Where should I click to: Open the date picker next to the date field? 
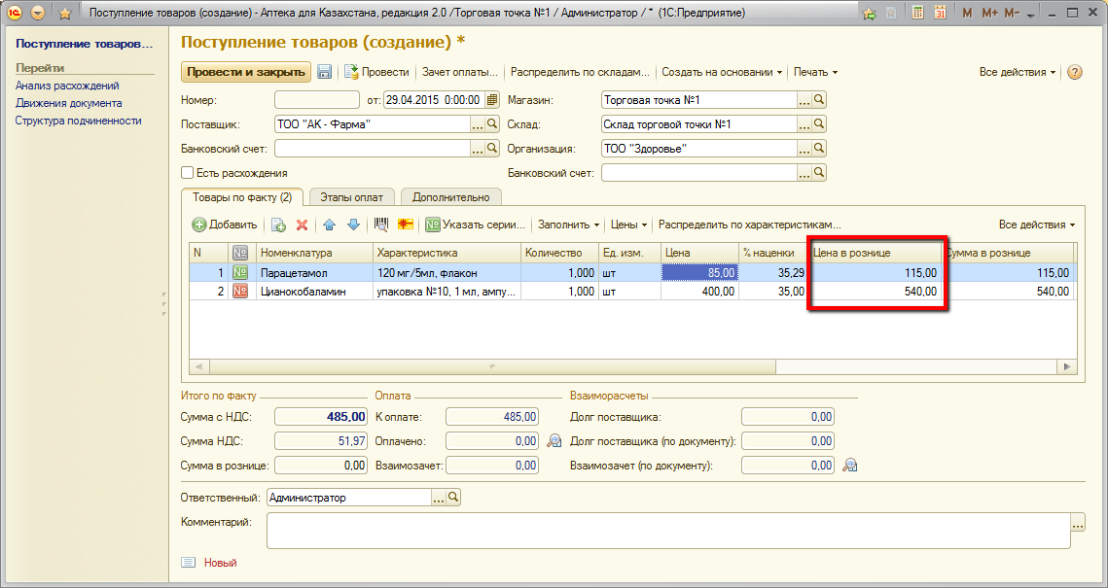pos(492,99)
